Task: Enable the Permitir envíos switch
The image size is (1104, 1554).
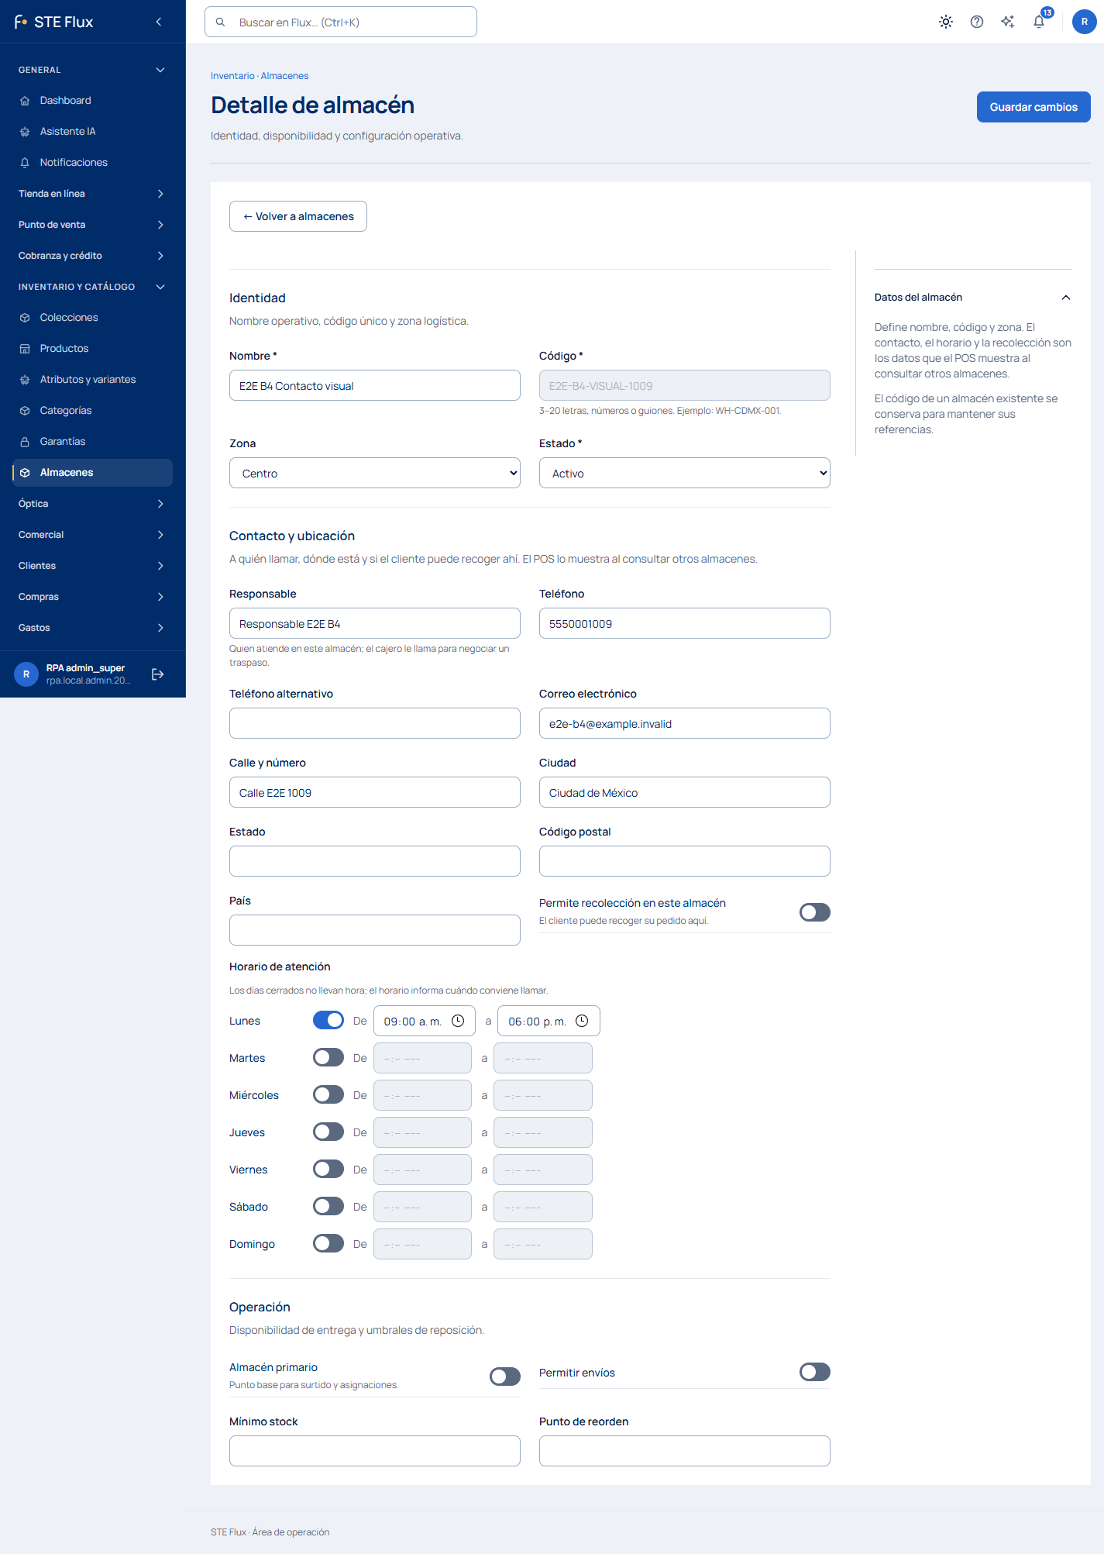Action: tap(815, 1372)
